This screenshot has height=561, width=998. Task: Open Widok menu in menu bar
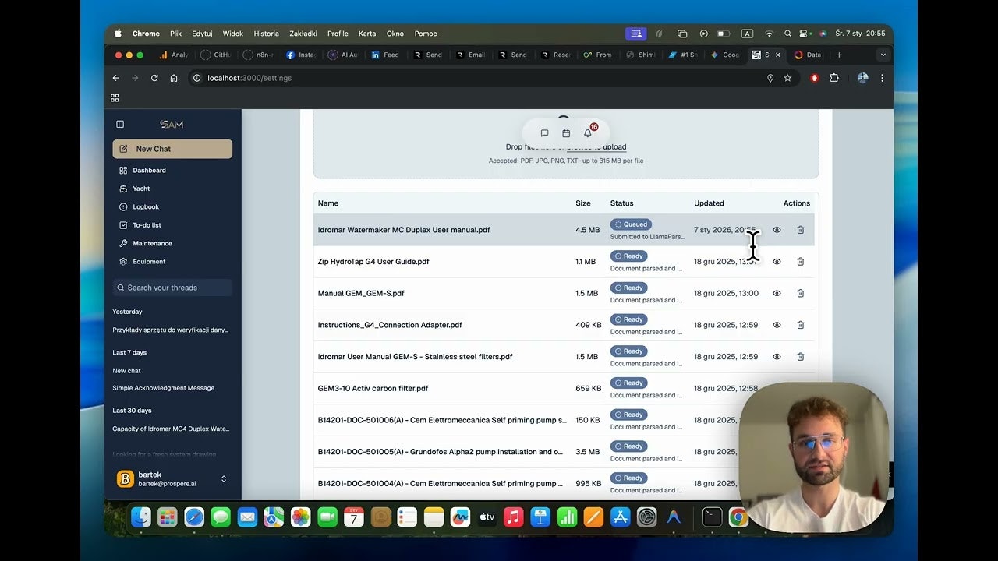click(x=233, y=34)
